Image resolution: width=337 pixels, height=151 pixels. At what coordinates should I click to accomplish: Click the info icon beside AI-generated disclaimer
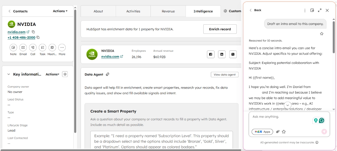coord(317,142)
